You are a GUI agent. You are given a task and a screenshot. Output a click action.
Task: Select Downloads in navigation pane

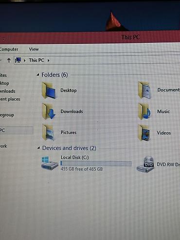click(7, 91)
